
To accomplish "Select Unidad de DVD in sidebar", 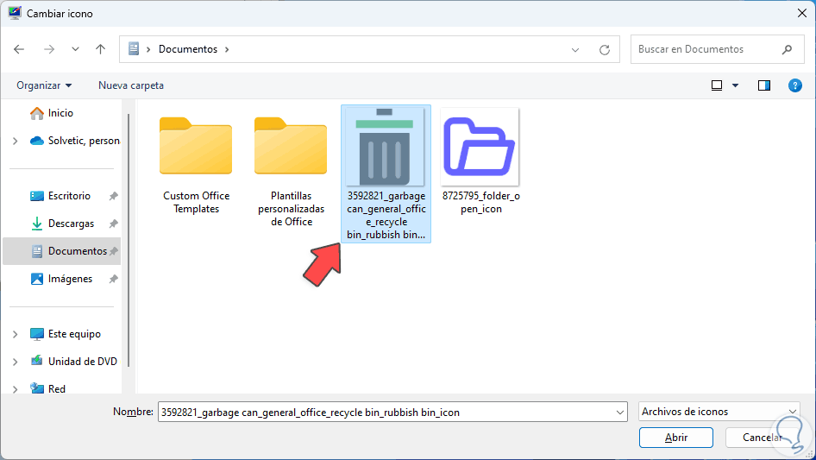I will point(72,361).
